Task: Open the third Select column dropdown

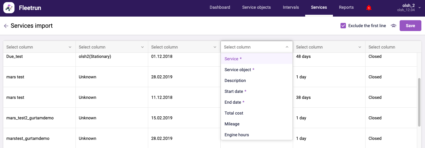Action: 184,47
